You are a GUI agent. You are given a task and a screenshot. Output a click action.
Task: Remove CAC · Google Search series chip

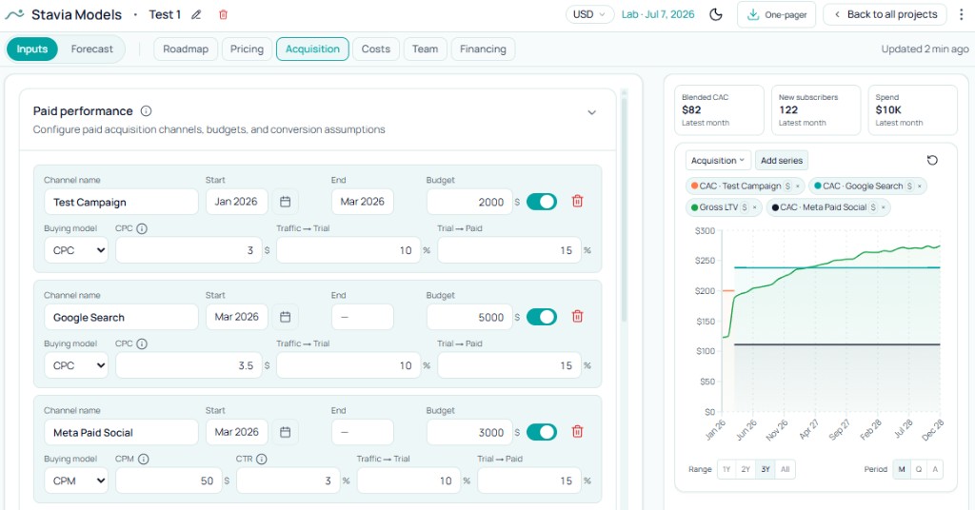(920, 186)
